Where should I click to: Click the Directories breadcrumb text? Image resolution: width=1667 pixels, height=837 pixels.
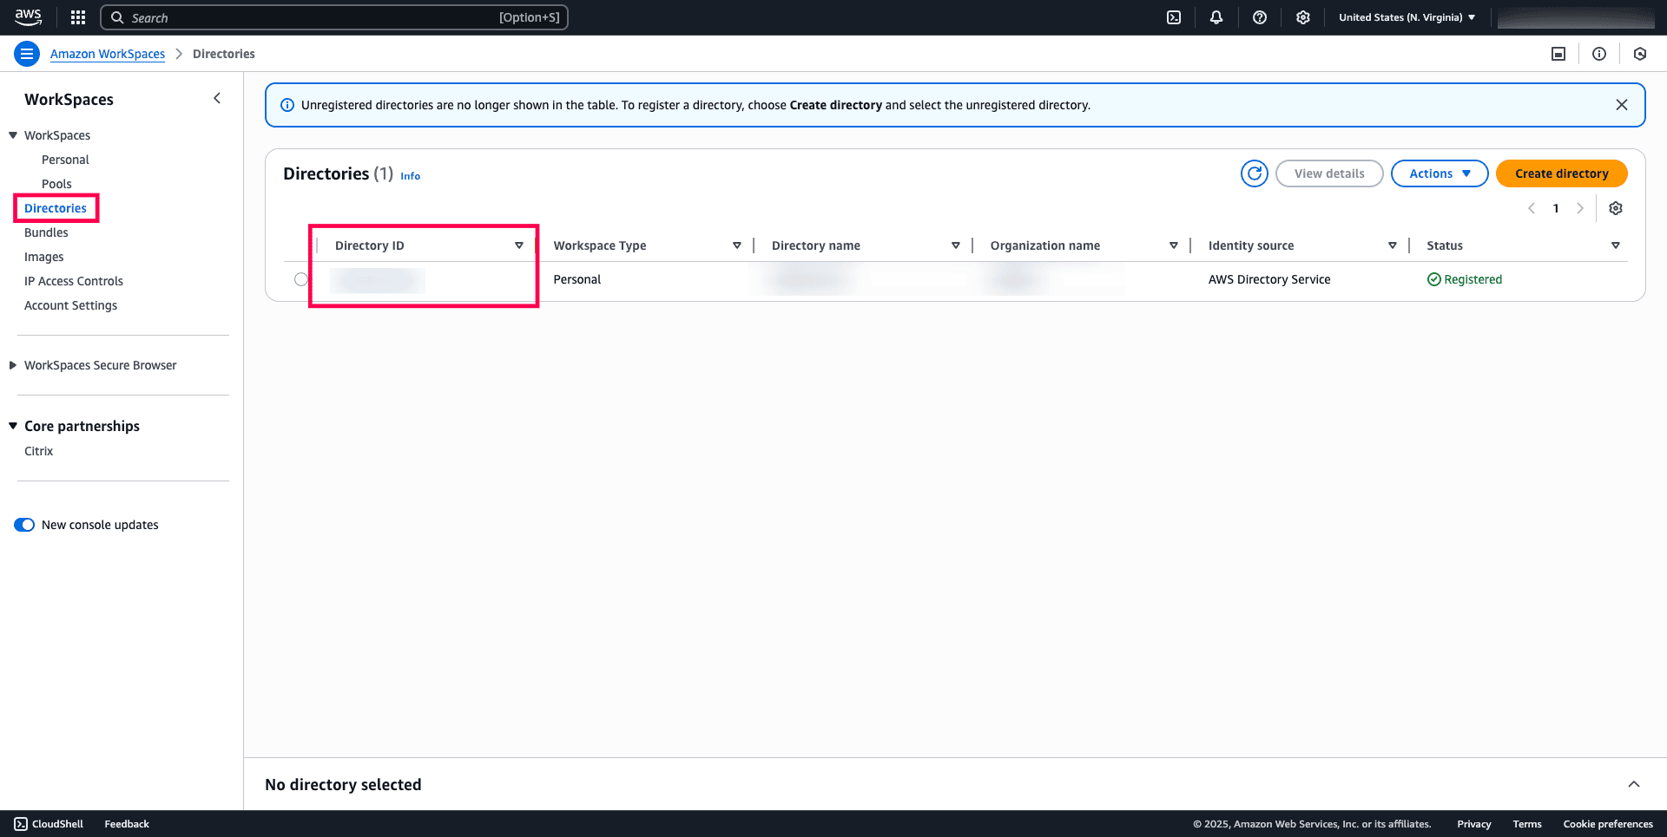click(224, 54)
